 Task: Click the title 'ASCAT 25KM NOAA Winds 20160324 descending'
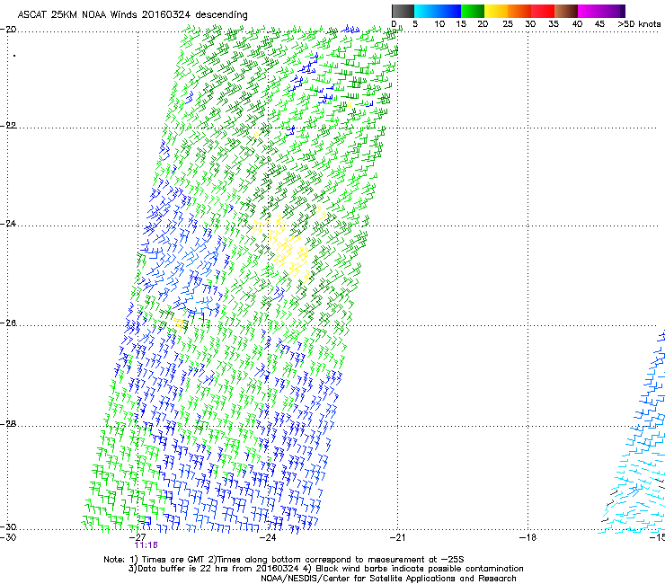[132, 15]
